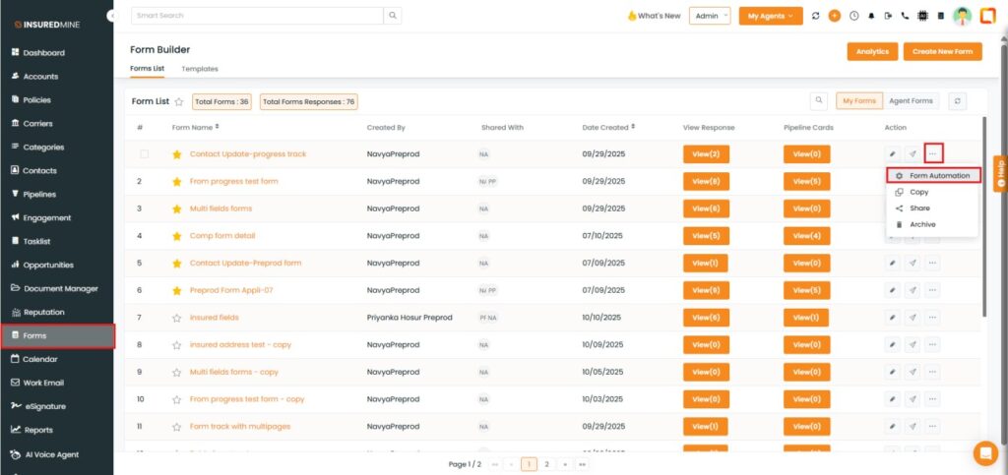Click the clock history icon in header

pyautogui.click(x=853, y=16)
